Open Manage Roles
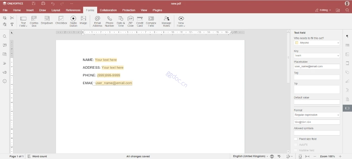The image size is (352, 159). pos(166,21)
